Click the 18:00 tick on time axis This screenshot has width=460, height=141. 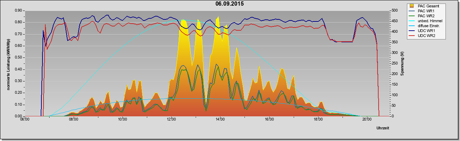[318, 119]
